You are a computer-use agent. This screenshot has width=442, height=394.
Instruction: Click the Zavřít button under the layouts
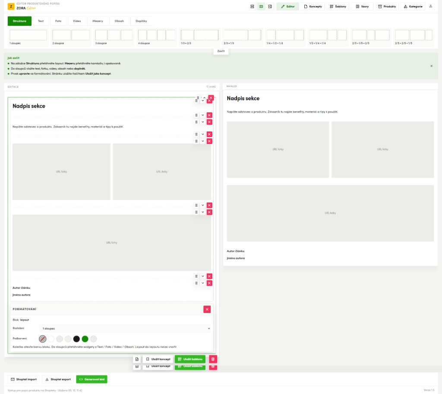click(221, 51)
